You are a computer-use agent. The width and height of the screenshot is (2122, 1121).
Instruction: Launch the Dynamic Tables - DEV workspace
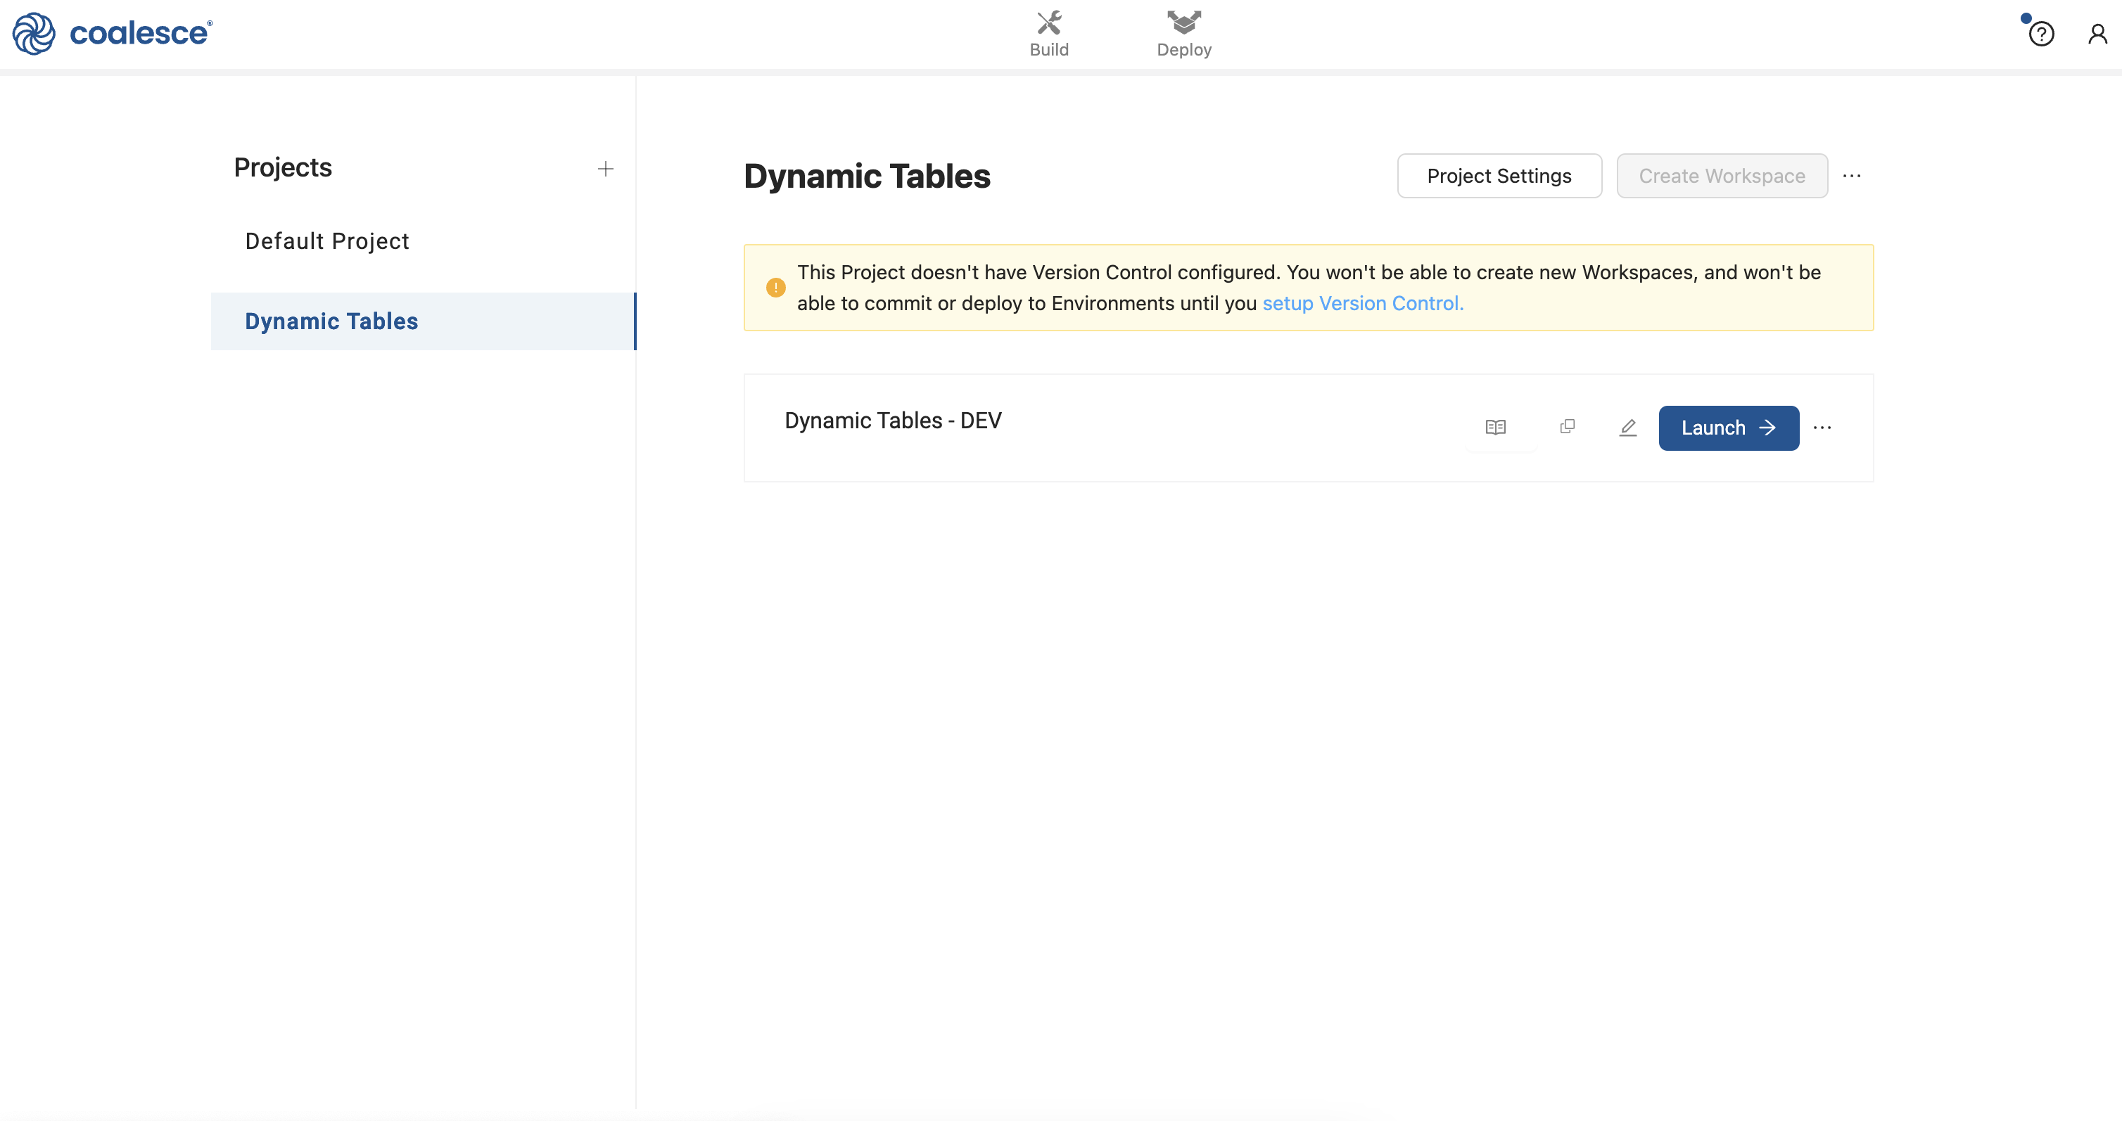point(1728,428)
